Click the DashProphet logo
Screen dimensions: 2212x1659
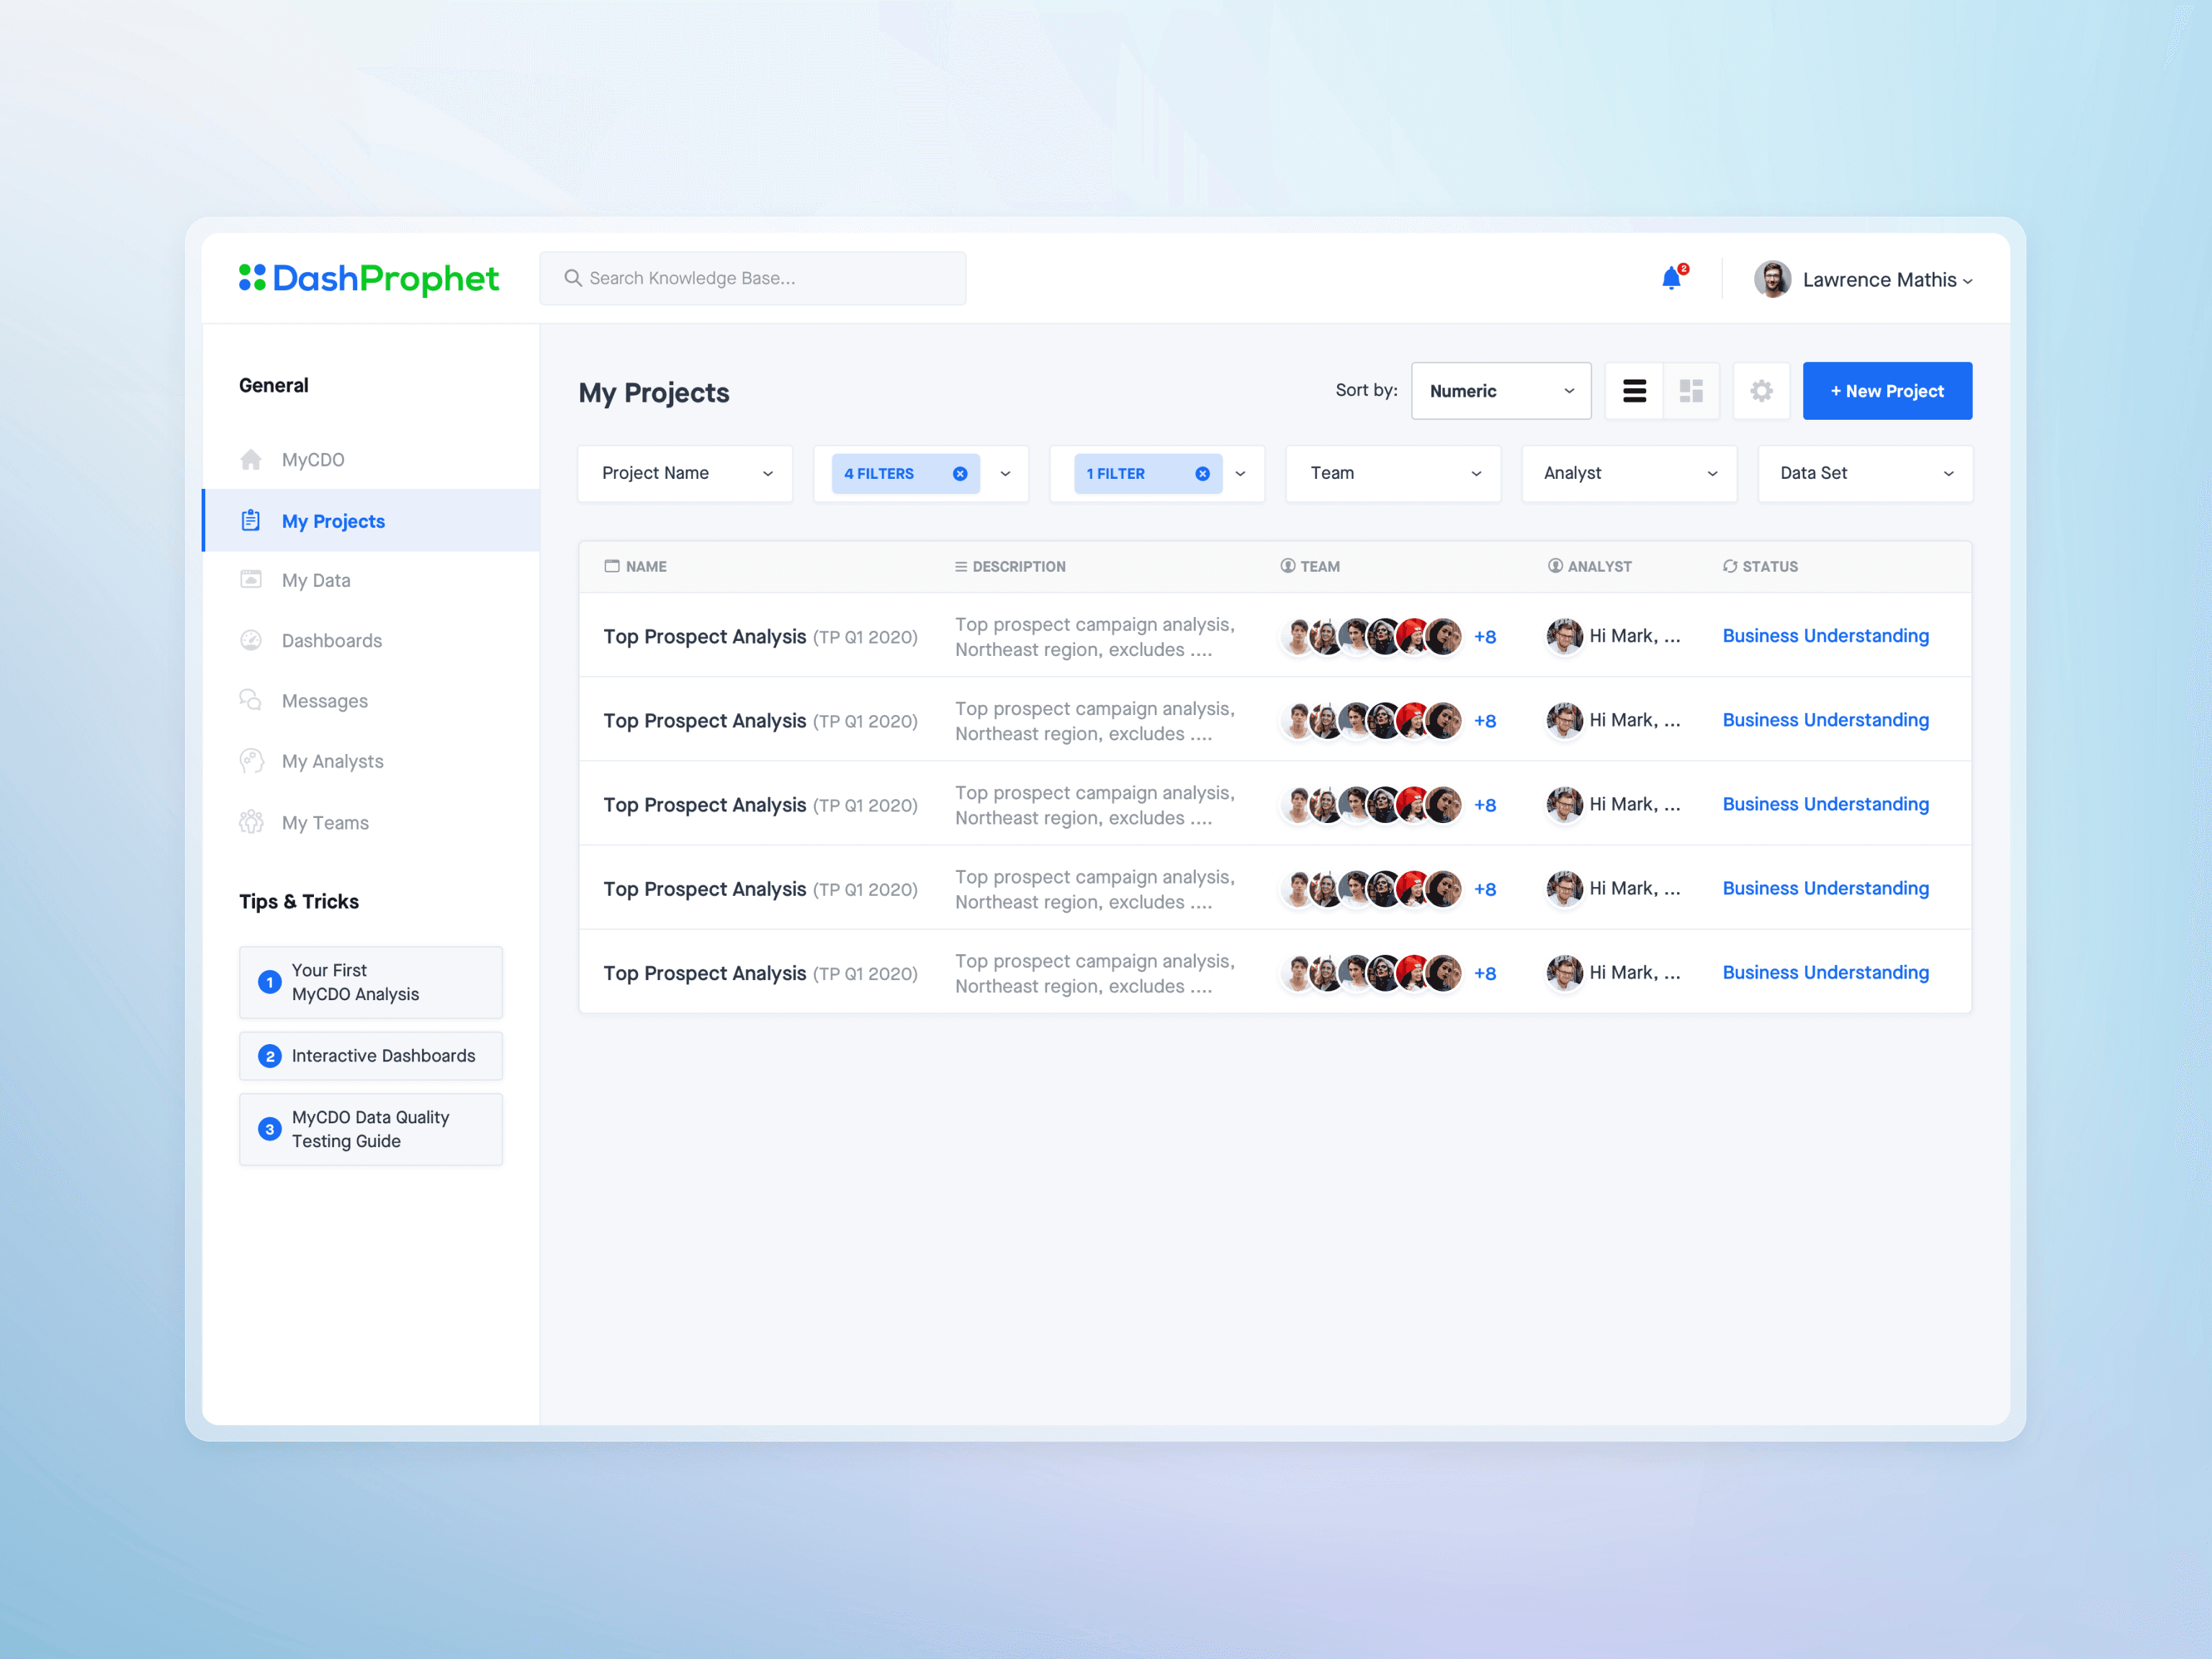coord(369,279)
